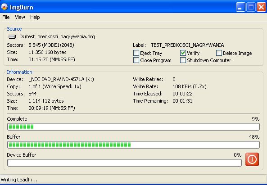Click the 48% buffer percentage
267x185 pixels.
pos(254,137)
